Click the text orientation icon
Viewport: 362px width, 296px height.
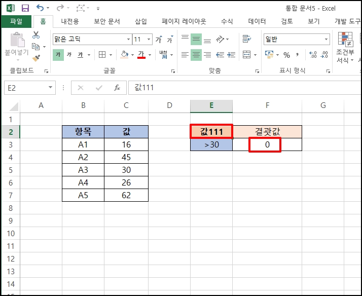click(220, 39)
